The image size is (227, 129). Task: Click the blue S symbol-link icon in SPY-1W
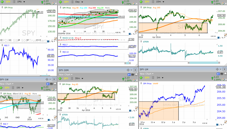tap(48, 84)
